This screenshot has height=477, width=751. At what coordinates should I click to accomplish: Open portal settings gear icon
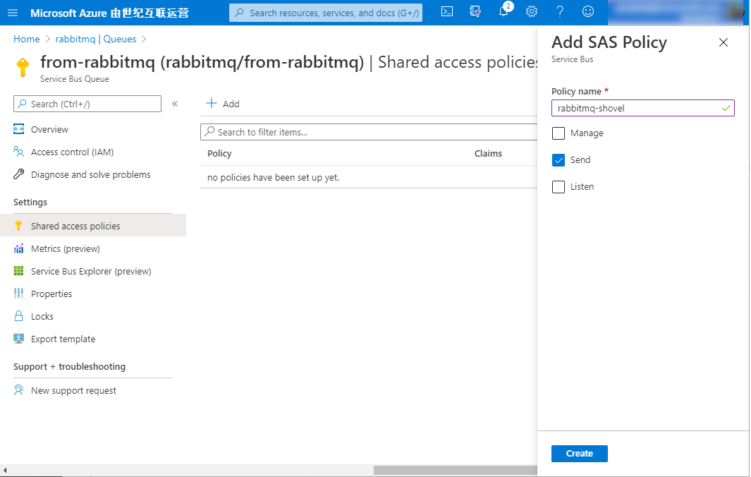point(532,12)
